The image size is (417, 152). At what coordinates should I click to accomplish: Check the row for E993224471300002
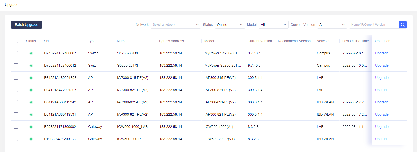16,127
